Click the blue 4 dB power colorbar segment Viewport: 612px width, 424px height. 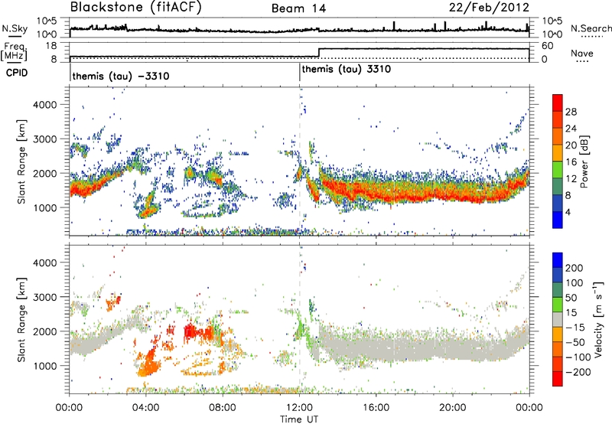pyautogui.click(x=558, y=220)
